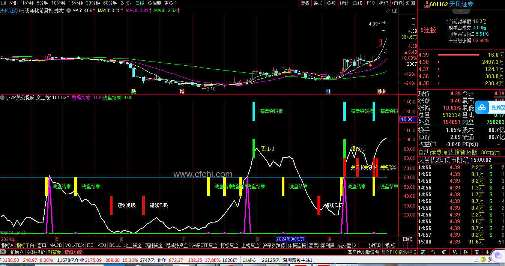Zoom out chart with − button
The height and width of the screenshot is (266, 505).
coord(412,245)
